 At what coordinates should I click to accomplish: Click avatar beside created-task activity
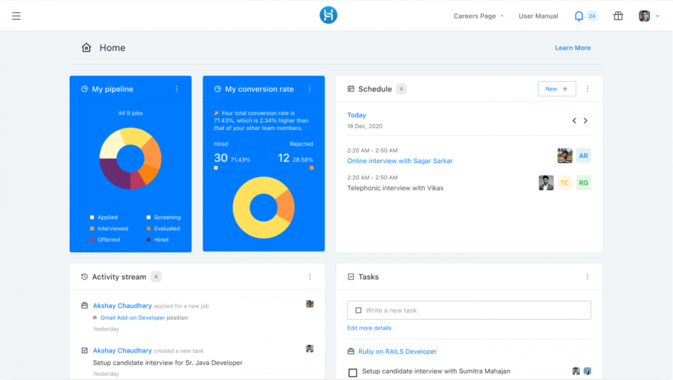point(310,349)
